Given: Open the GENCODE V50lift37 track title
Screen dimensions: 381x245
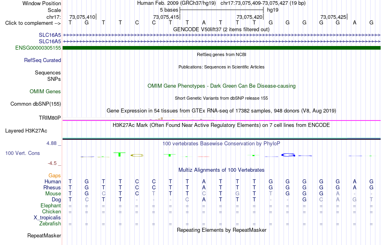Looking at the screenshot, I should 221,29.
